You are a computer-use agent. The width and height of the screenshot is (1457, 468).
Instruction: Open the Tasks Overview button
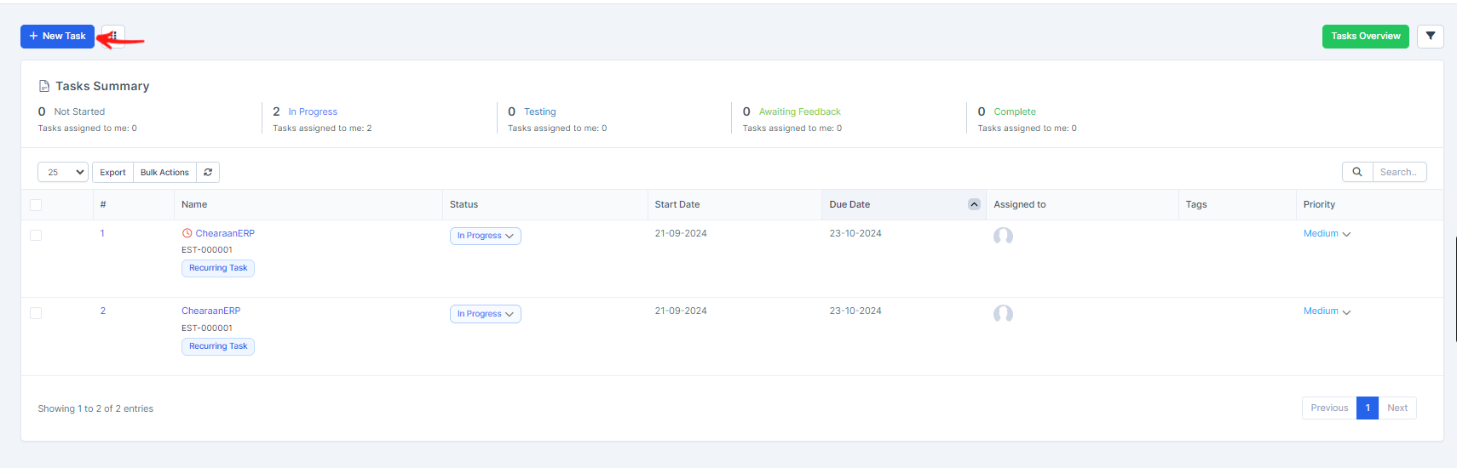[1365, 37]
